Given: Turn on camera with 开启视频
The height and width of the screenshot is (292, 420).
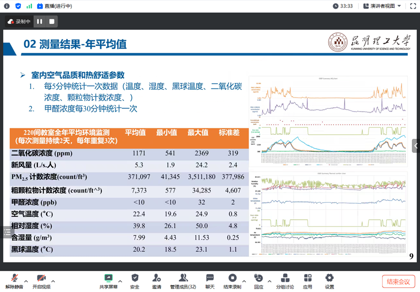Looking at the screenshot, I should (x=41, y=281).
